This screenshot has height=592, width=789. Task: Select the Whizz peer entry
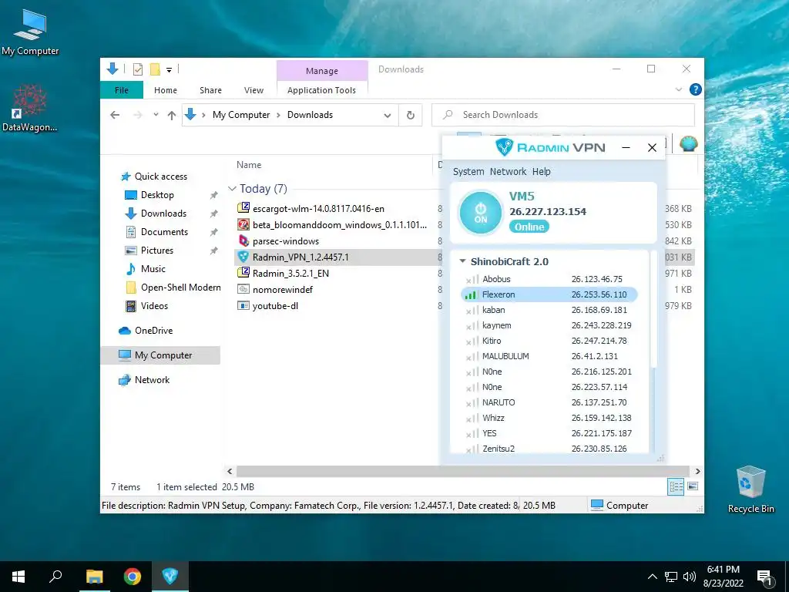(549, 418)
